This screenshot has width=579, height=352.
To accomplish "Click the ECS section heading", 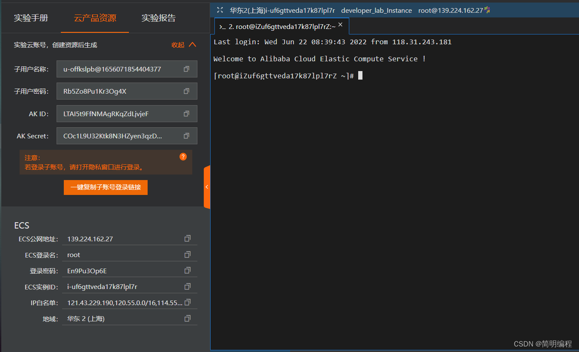I will (22, 226).
